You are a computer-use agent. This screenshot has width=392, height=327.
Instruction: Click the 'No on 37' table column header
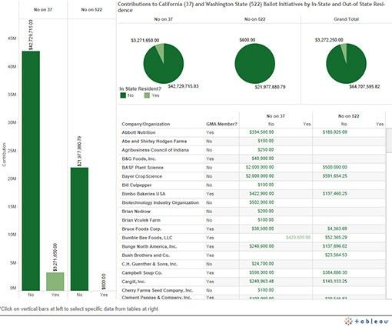click(x=275, y=116)
